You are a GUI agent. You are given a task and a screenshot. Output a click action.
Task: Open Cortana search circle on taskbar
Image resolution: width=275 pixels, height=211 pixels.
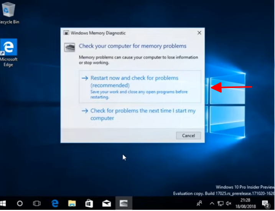(20, 203)
